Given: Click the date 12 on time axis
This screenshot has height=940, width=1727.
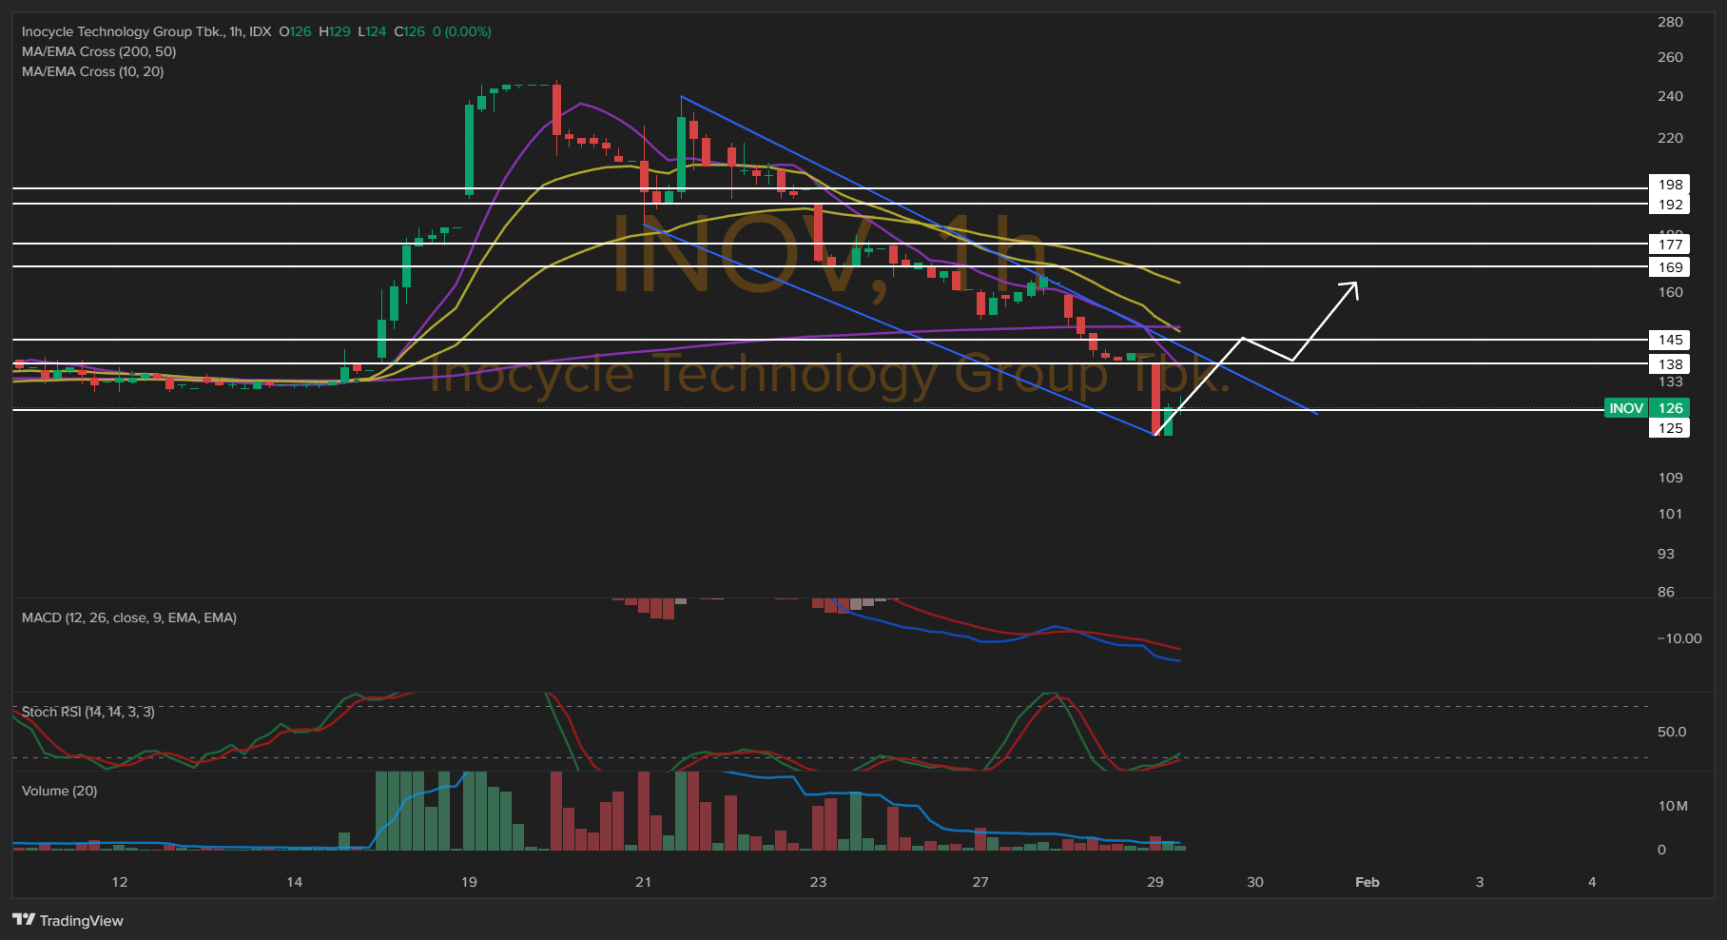Looking at the screenshot, I should pyautogui.click(x=120, y=882).
